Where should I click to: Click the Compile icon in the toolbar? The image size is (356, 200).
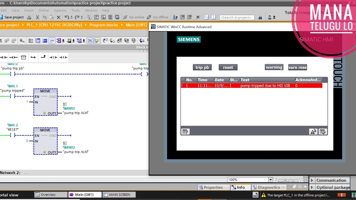[89, 17]
